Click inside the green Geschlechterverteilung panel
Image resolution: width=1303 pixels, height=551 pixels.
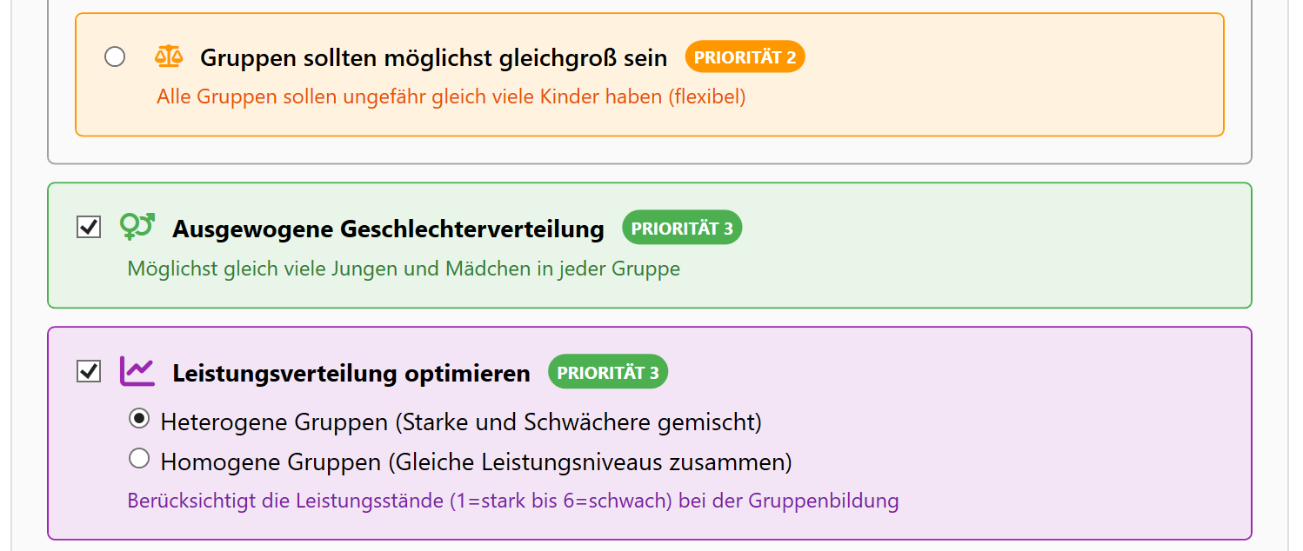(x=957, y=245)
